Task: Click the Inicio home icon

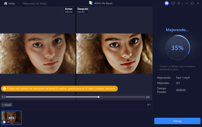Action: tap(6, 4)
